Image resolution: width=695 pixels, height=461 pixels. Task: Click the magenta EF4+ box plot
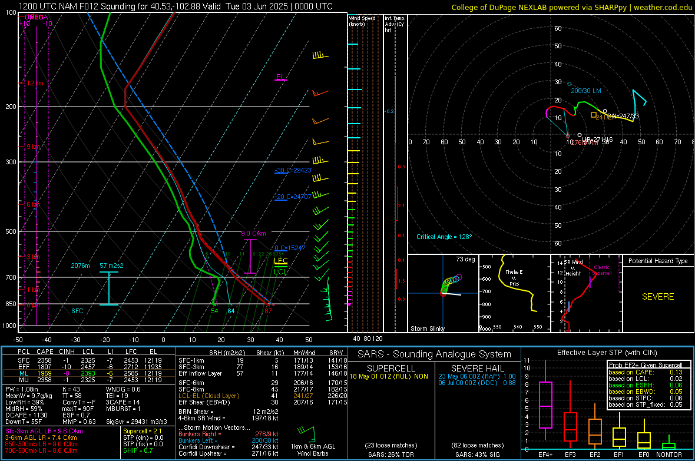click(545, 400)
